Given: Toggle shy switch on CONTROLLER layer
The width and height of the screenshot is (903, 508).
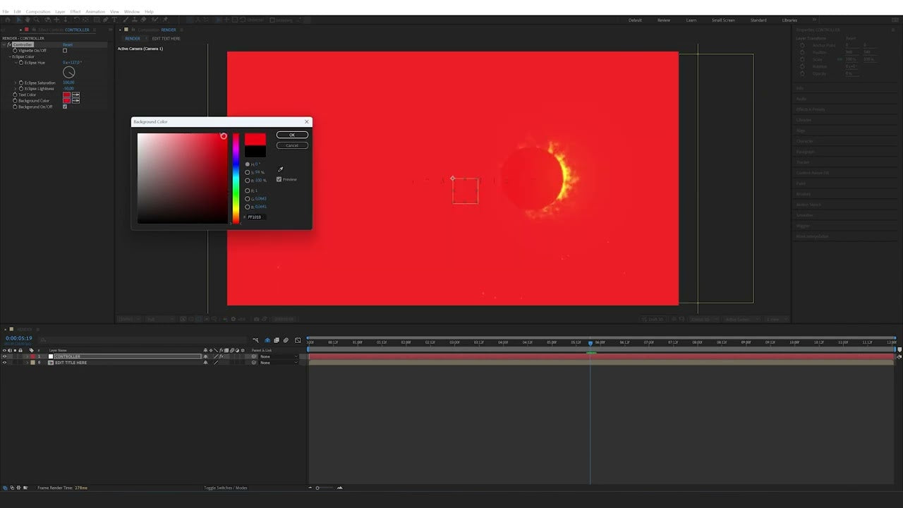Looking at the screenshot, I should [205, 356].
